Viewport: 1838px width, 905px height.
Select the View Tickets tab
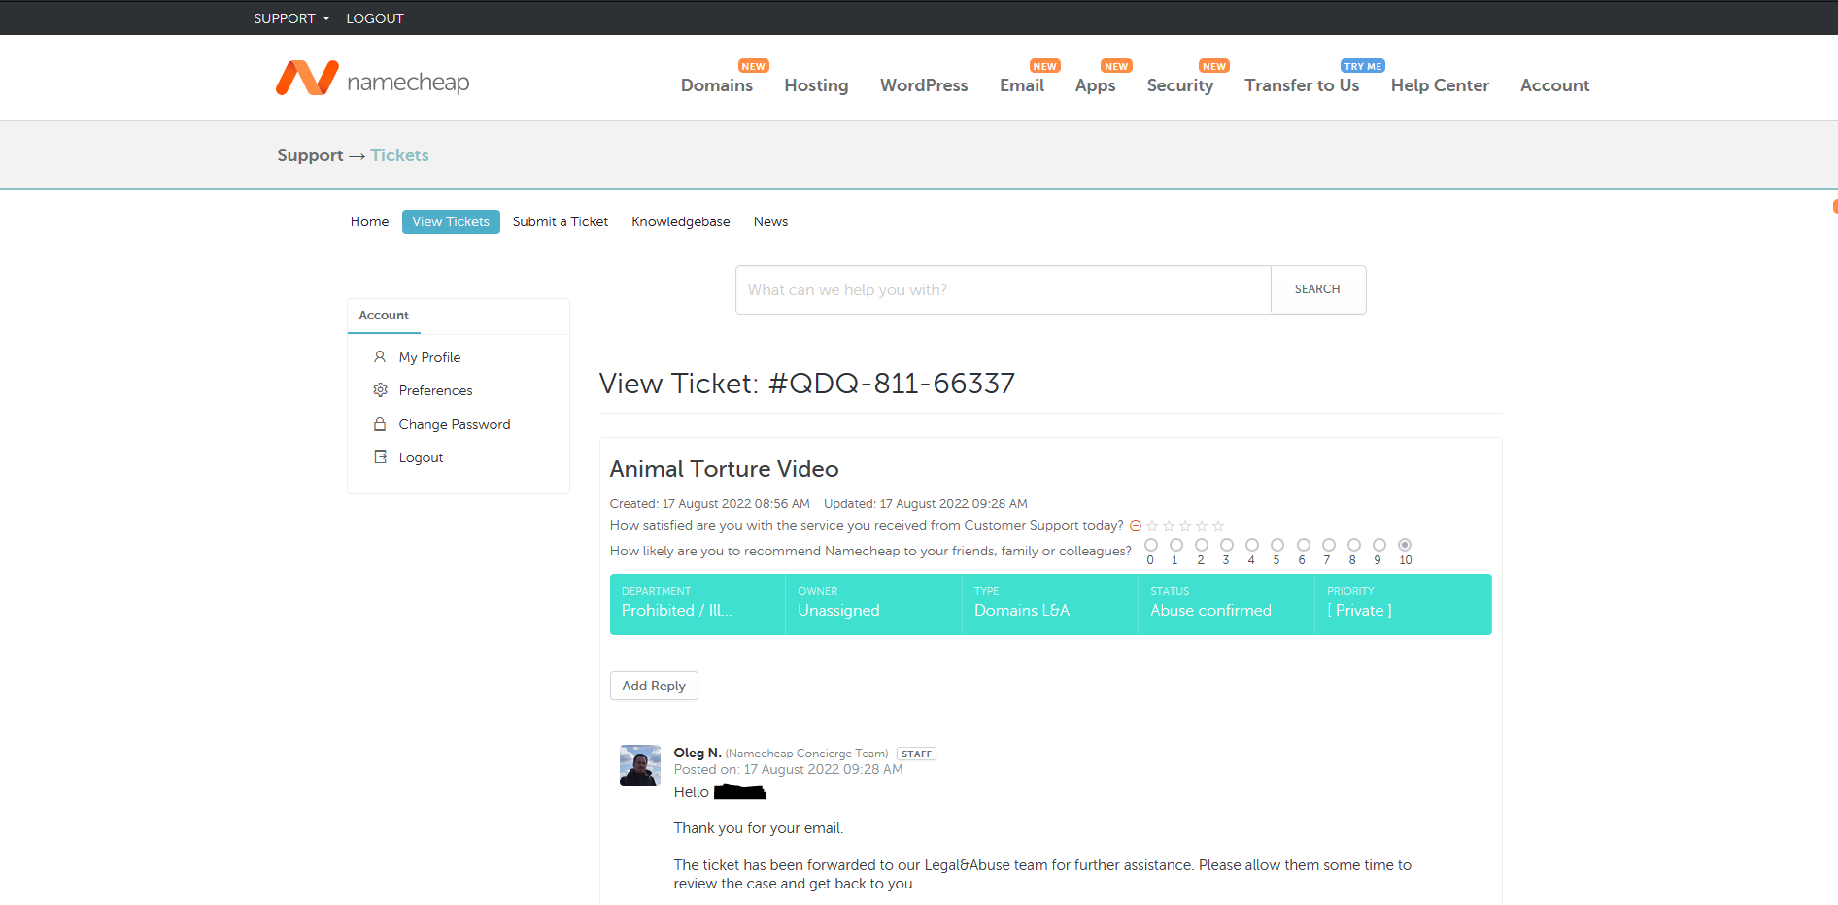(x=451, y=221)
